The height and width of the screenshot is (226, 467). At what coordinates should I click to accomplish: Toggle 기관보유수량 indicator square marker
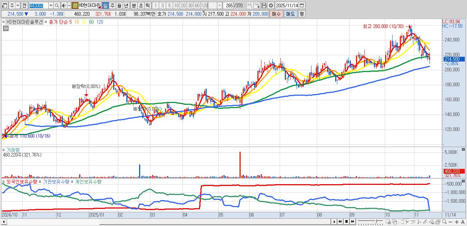pyautogui.click(x=41, y=181)
